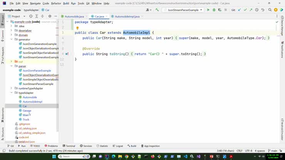
Task: Open the Logcat tool window
Action: click(117, 146)
